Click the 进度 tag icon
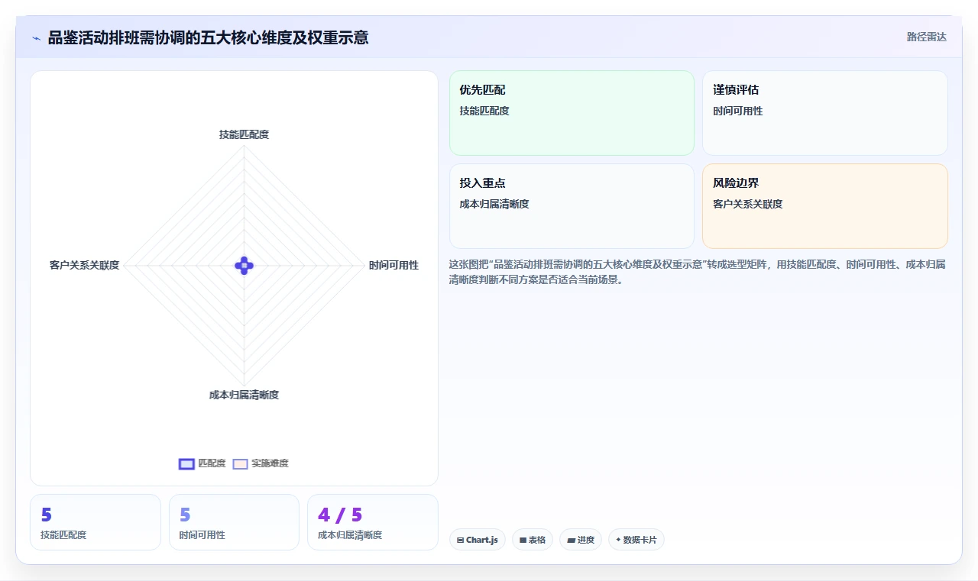This screenshot has height=581, width=978. [x=571, y=540]
